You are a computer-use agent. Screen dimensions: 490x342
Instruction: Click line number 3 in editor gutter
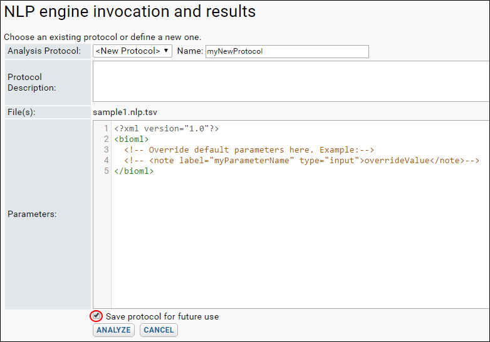click(107, 149)
